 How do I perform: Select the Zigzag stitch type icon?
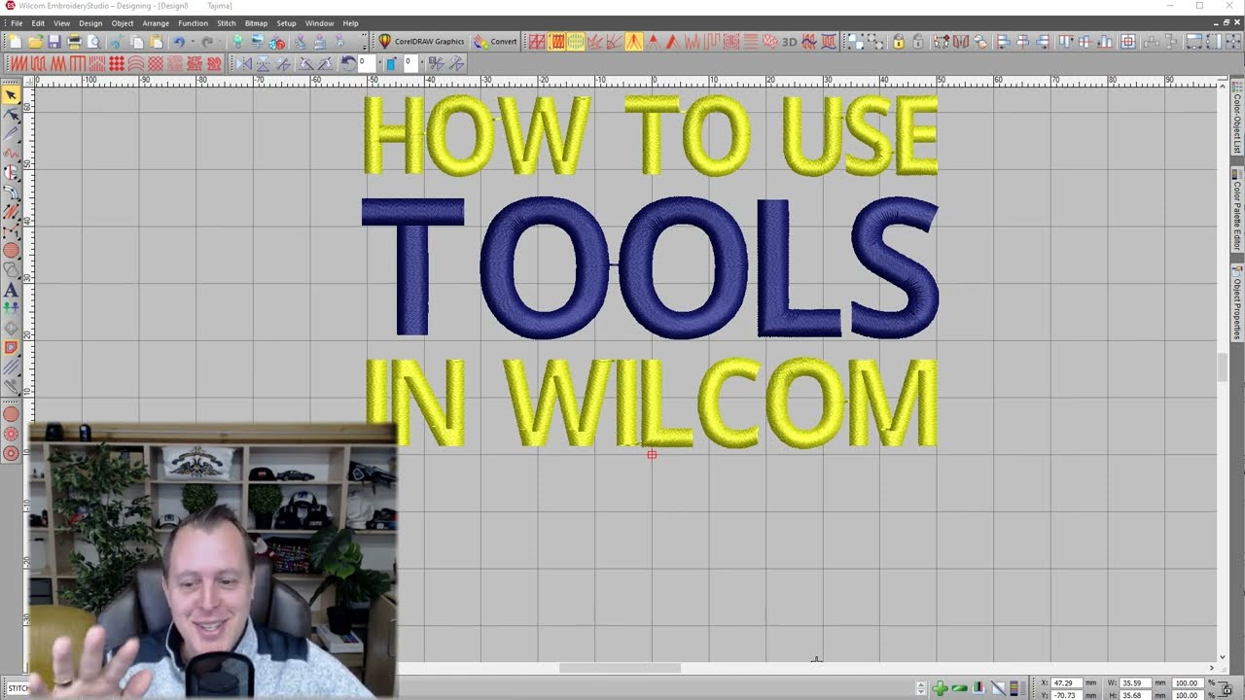tap(58, 63)
